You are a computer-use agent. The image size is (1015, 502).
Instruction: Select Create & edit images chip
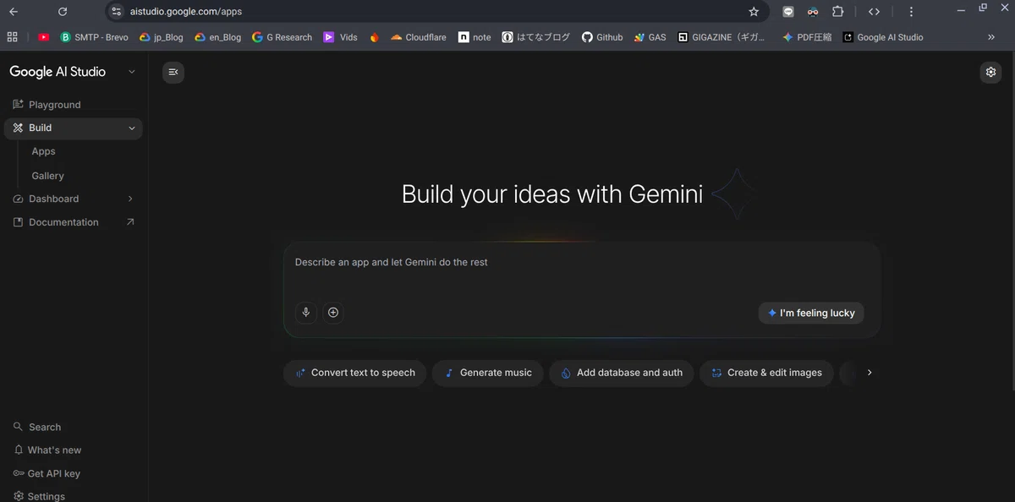tap(766, 373)
